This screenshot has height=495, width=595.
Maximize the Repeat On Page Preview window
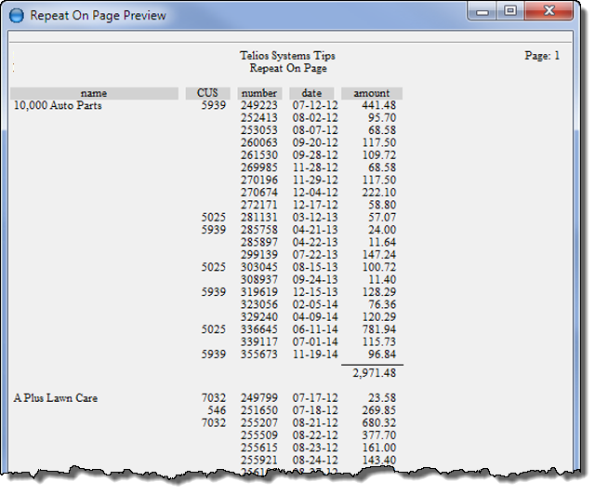510,12
